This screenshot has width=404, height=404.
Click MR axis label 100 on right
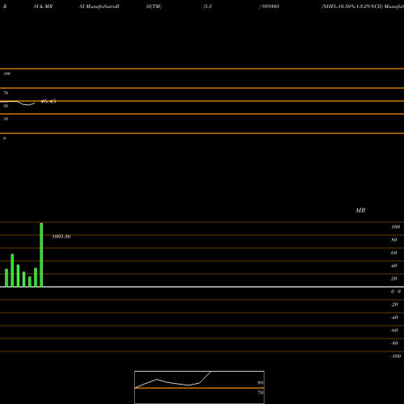click(395, 227)
